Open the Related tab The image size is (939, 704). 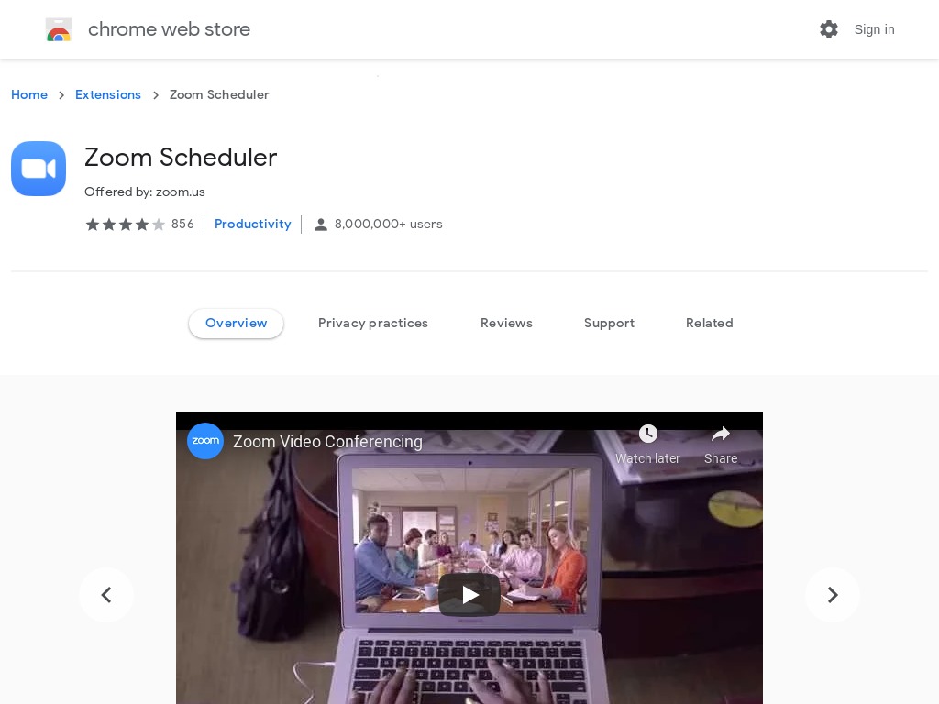point(709,324)
